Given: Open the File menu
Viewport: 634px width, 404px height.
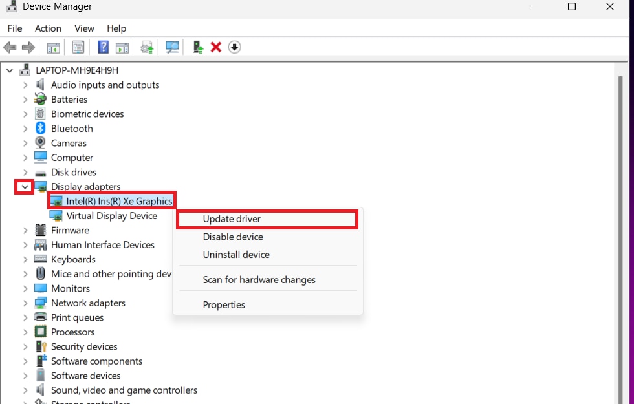Looking at the screenshot, I should (15, 28).
